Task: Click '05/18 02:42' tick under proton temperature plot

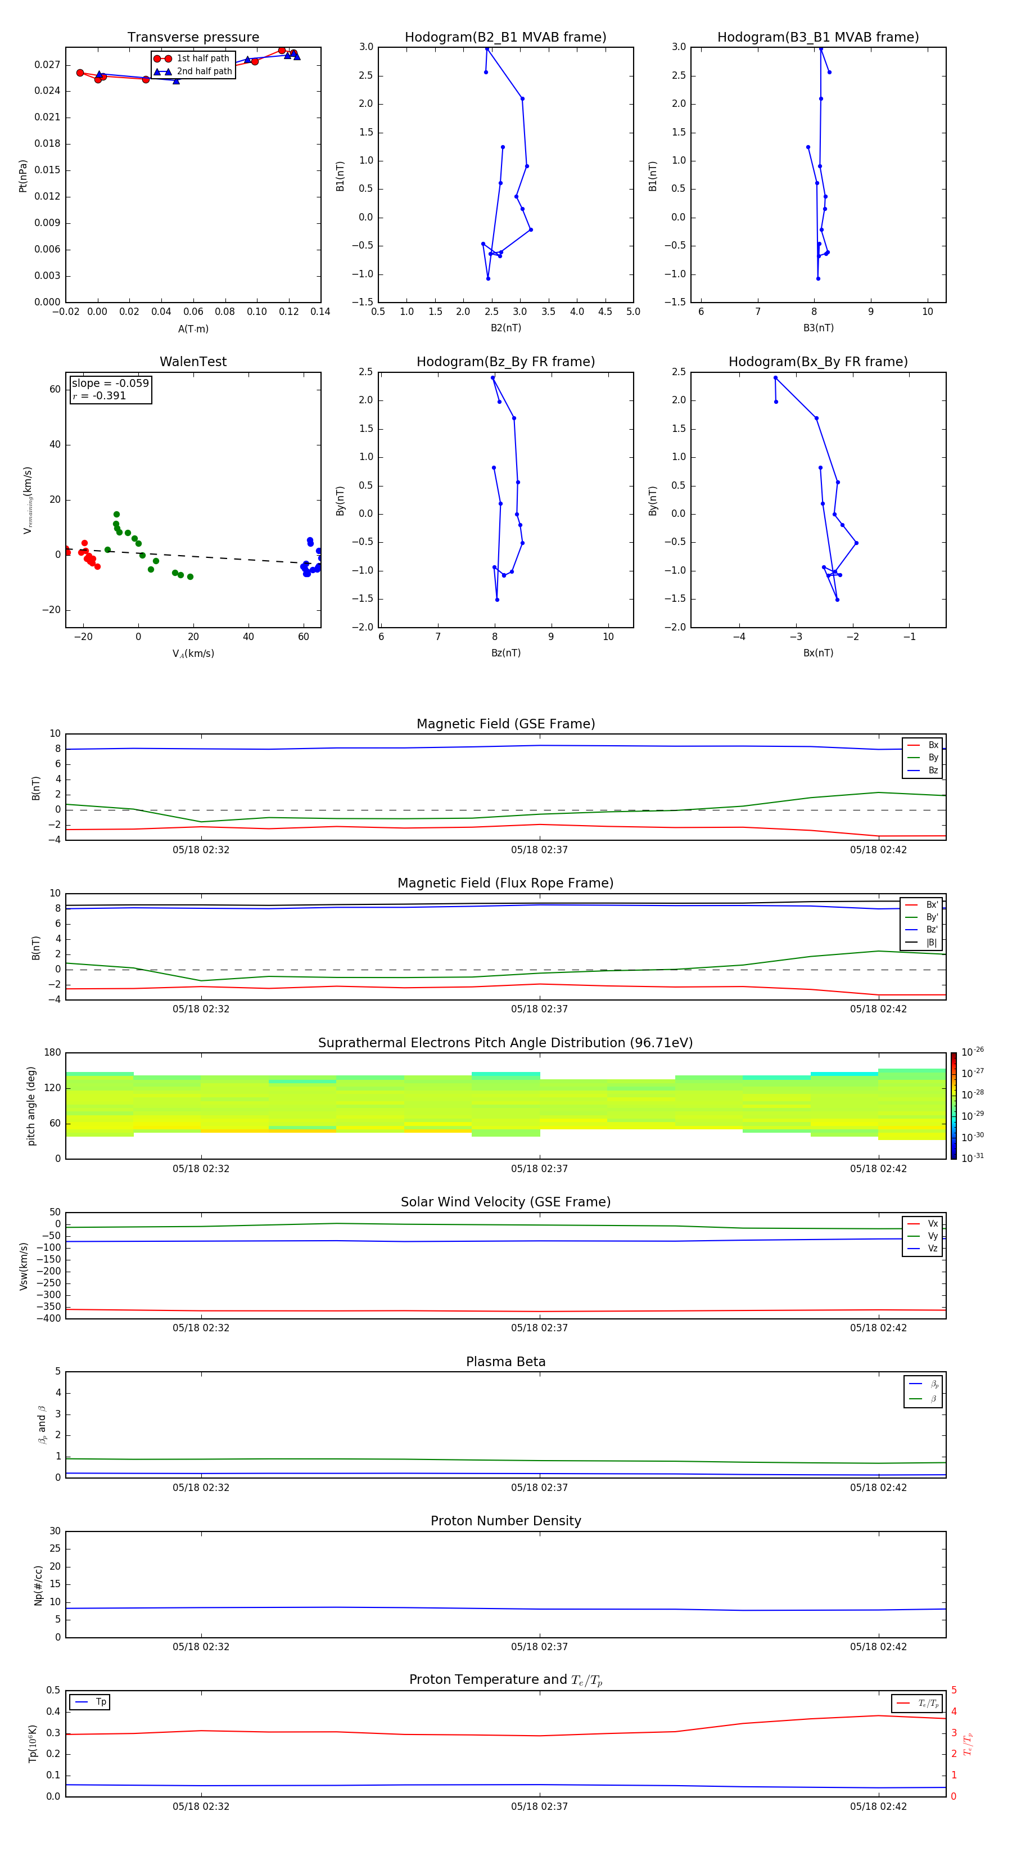Action: click(x=878, y=1807)
